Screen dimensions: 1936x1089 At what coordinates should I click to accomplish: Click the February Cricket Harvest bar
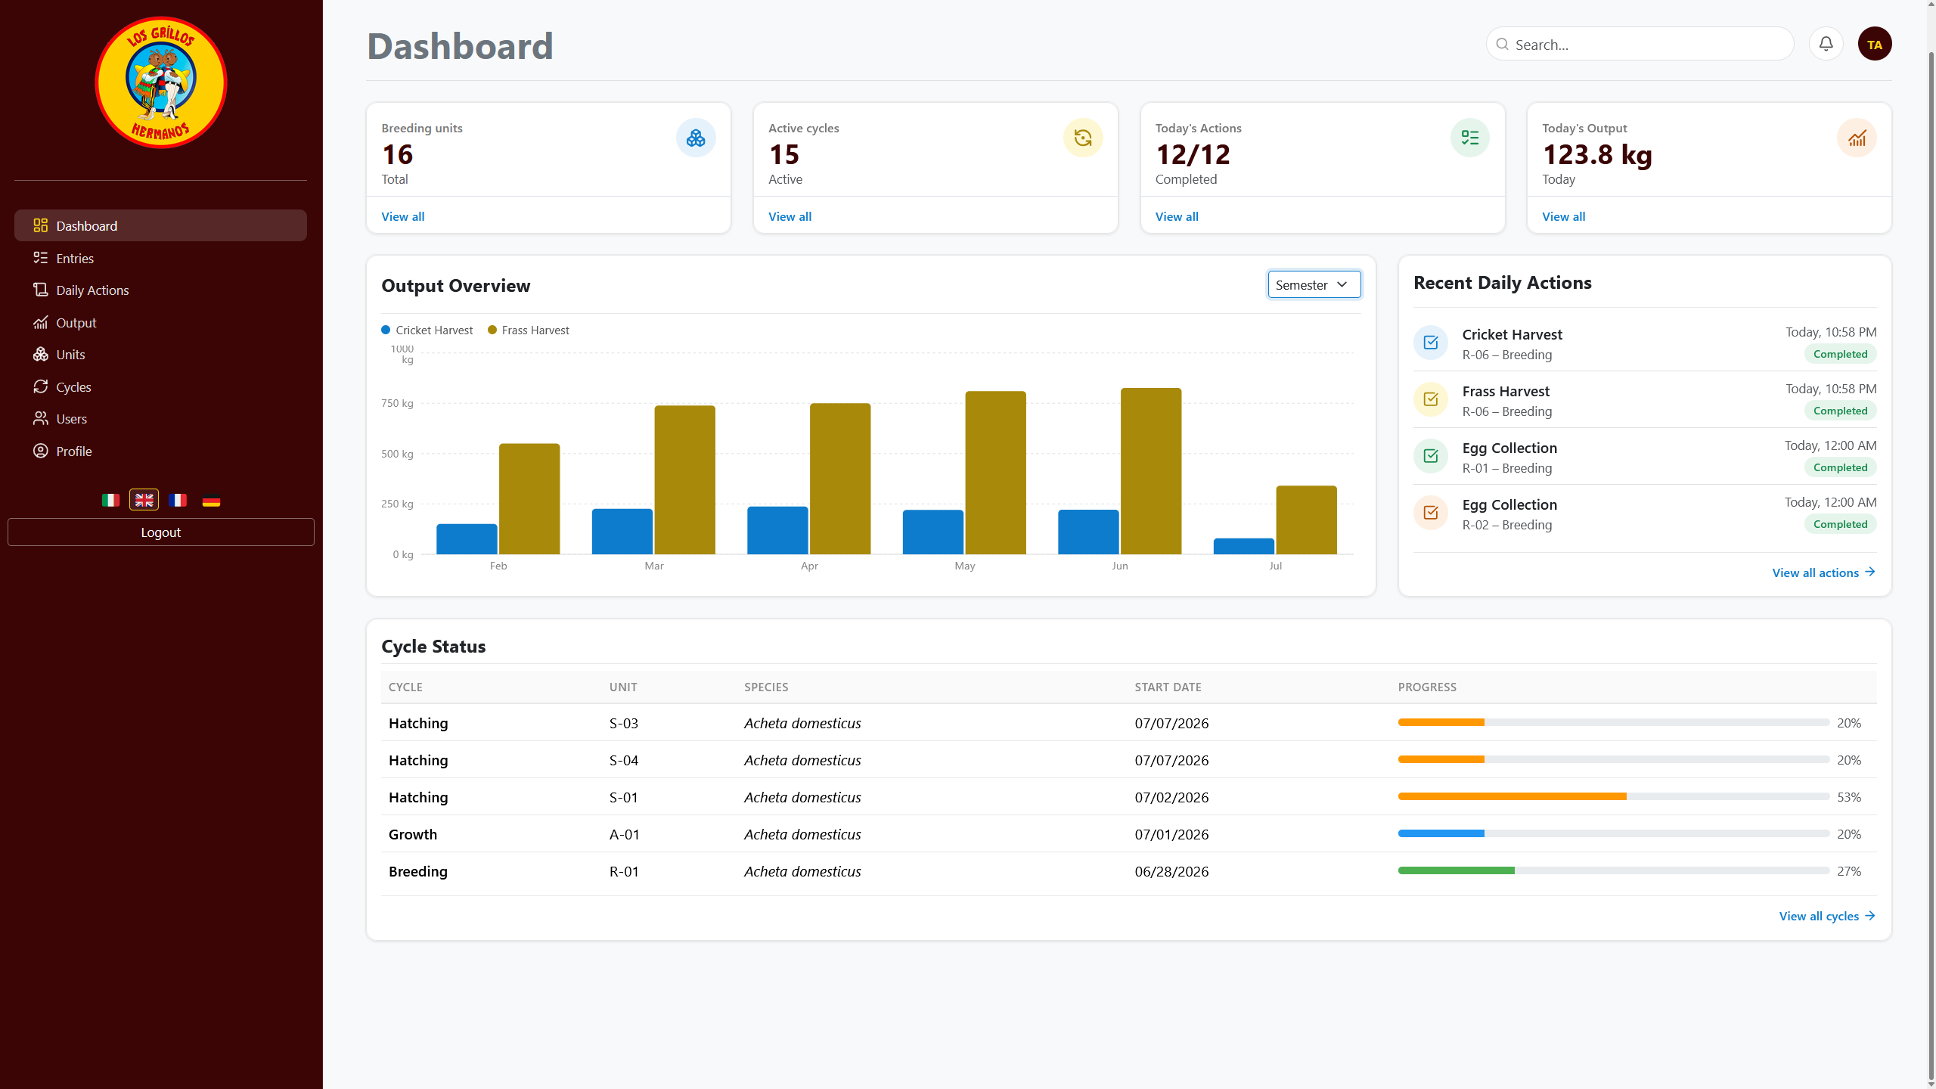point(467,539)
